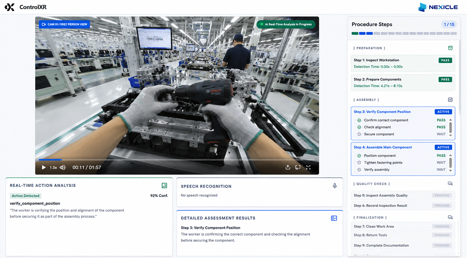
Task: Expand the Step 1: Inspect Workstation card
Action: click(x=403, y=63)
